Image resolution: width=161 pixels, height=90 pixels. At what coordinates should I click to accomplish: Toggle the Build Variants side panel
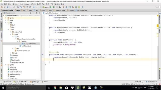pyautogui.click(x=1, y=74)
